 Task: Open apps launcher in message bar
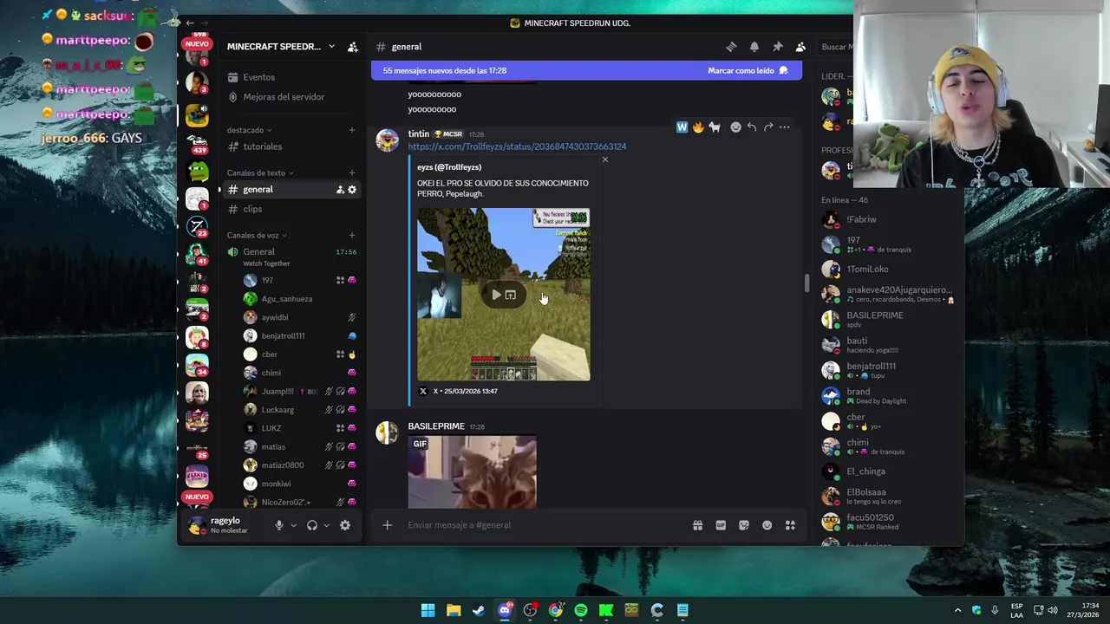[x=790, y=525]
